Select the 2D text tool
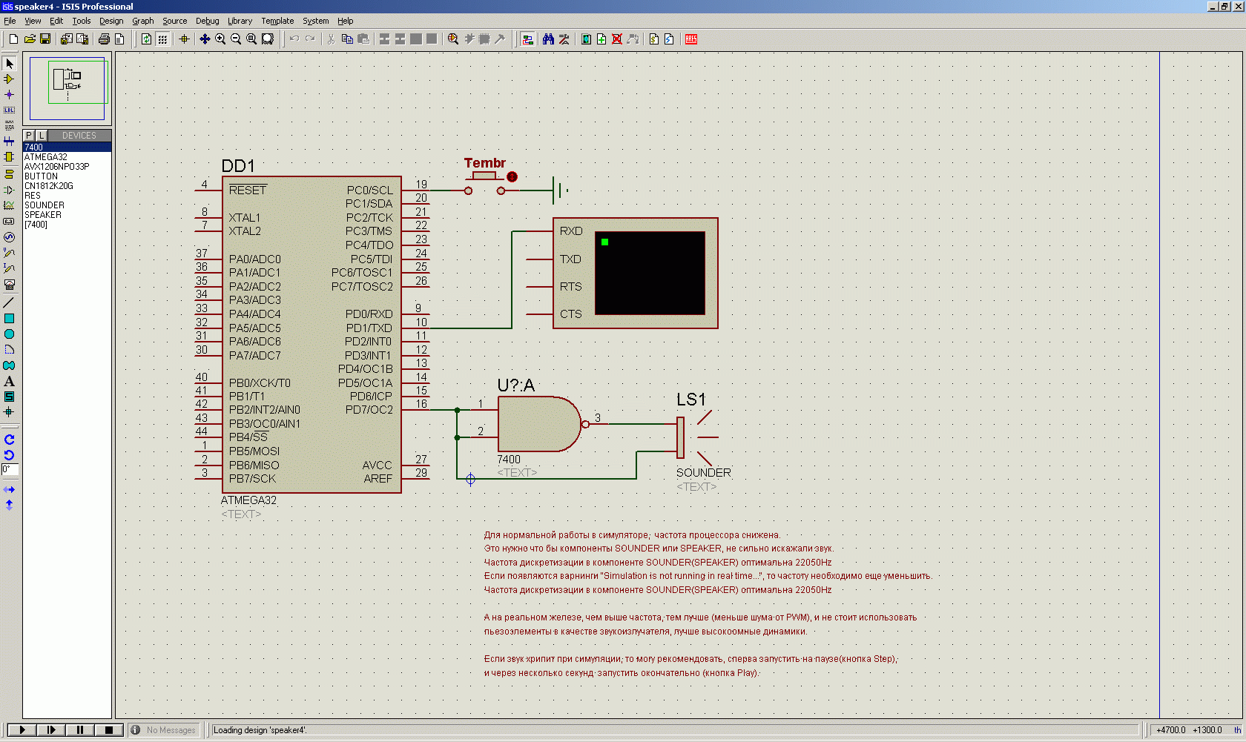This screenshot has height=742, width=1246. [9, 381]
